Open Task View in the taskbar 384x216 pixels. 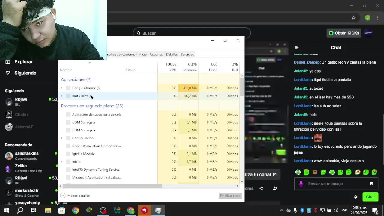click(x=34, y=211)
